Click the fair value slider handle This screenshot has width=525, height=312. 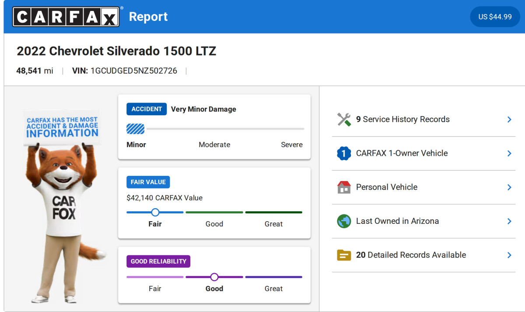click(x=155, y=212)
